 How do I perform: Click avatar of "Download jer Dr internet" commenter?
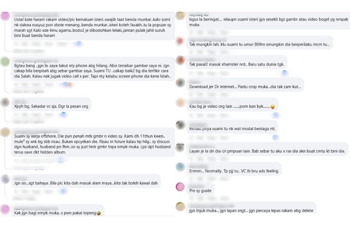(180, 83)
